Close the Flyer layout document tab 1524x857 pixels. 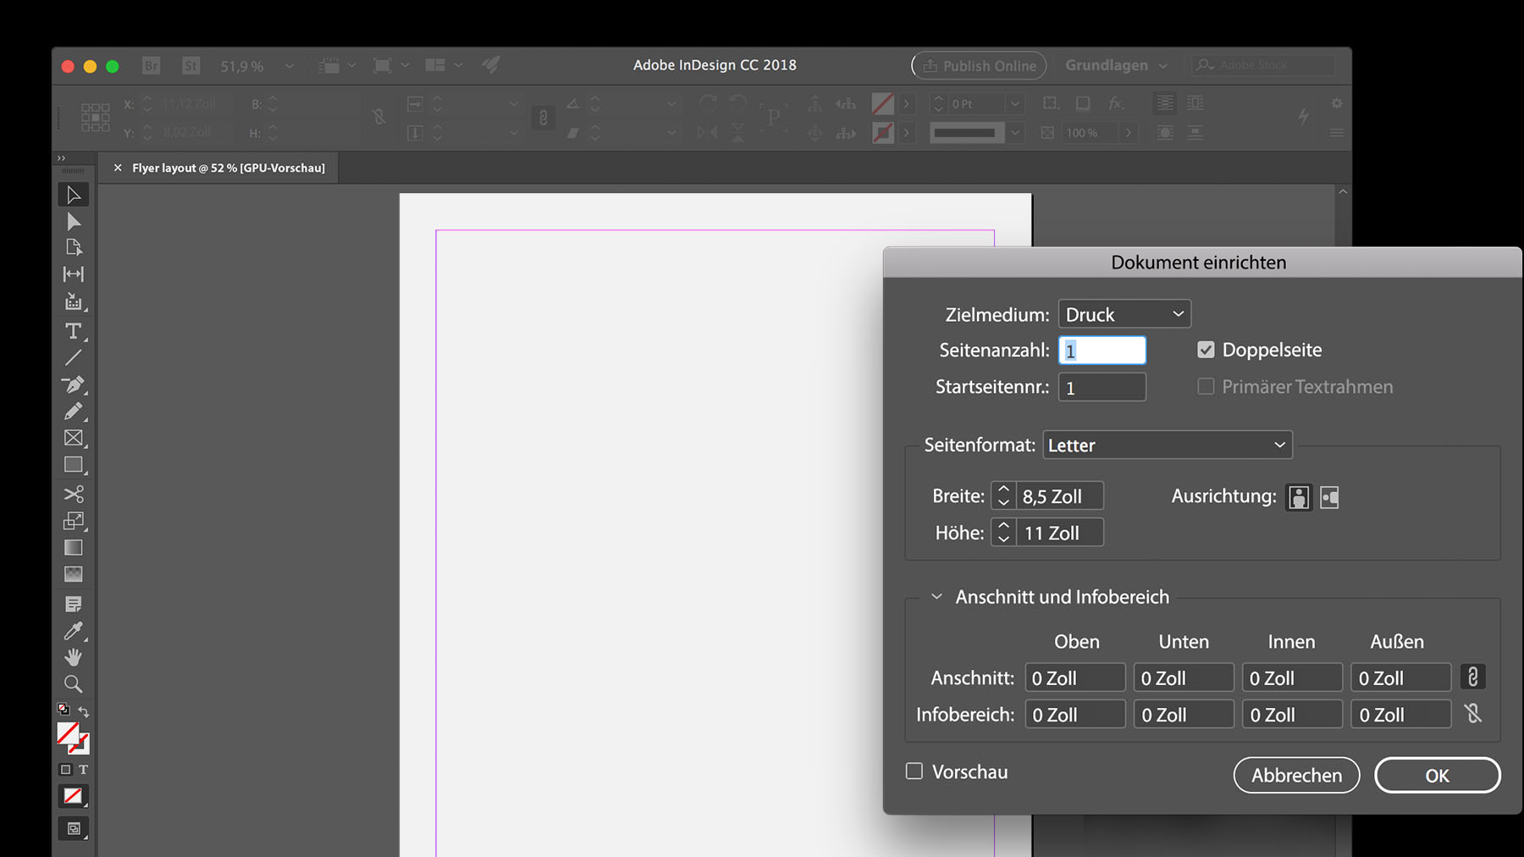tap(118, 168)
